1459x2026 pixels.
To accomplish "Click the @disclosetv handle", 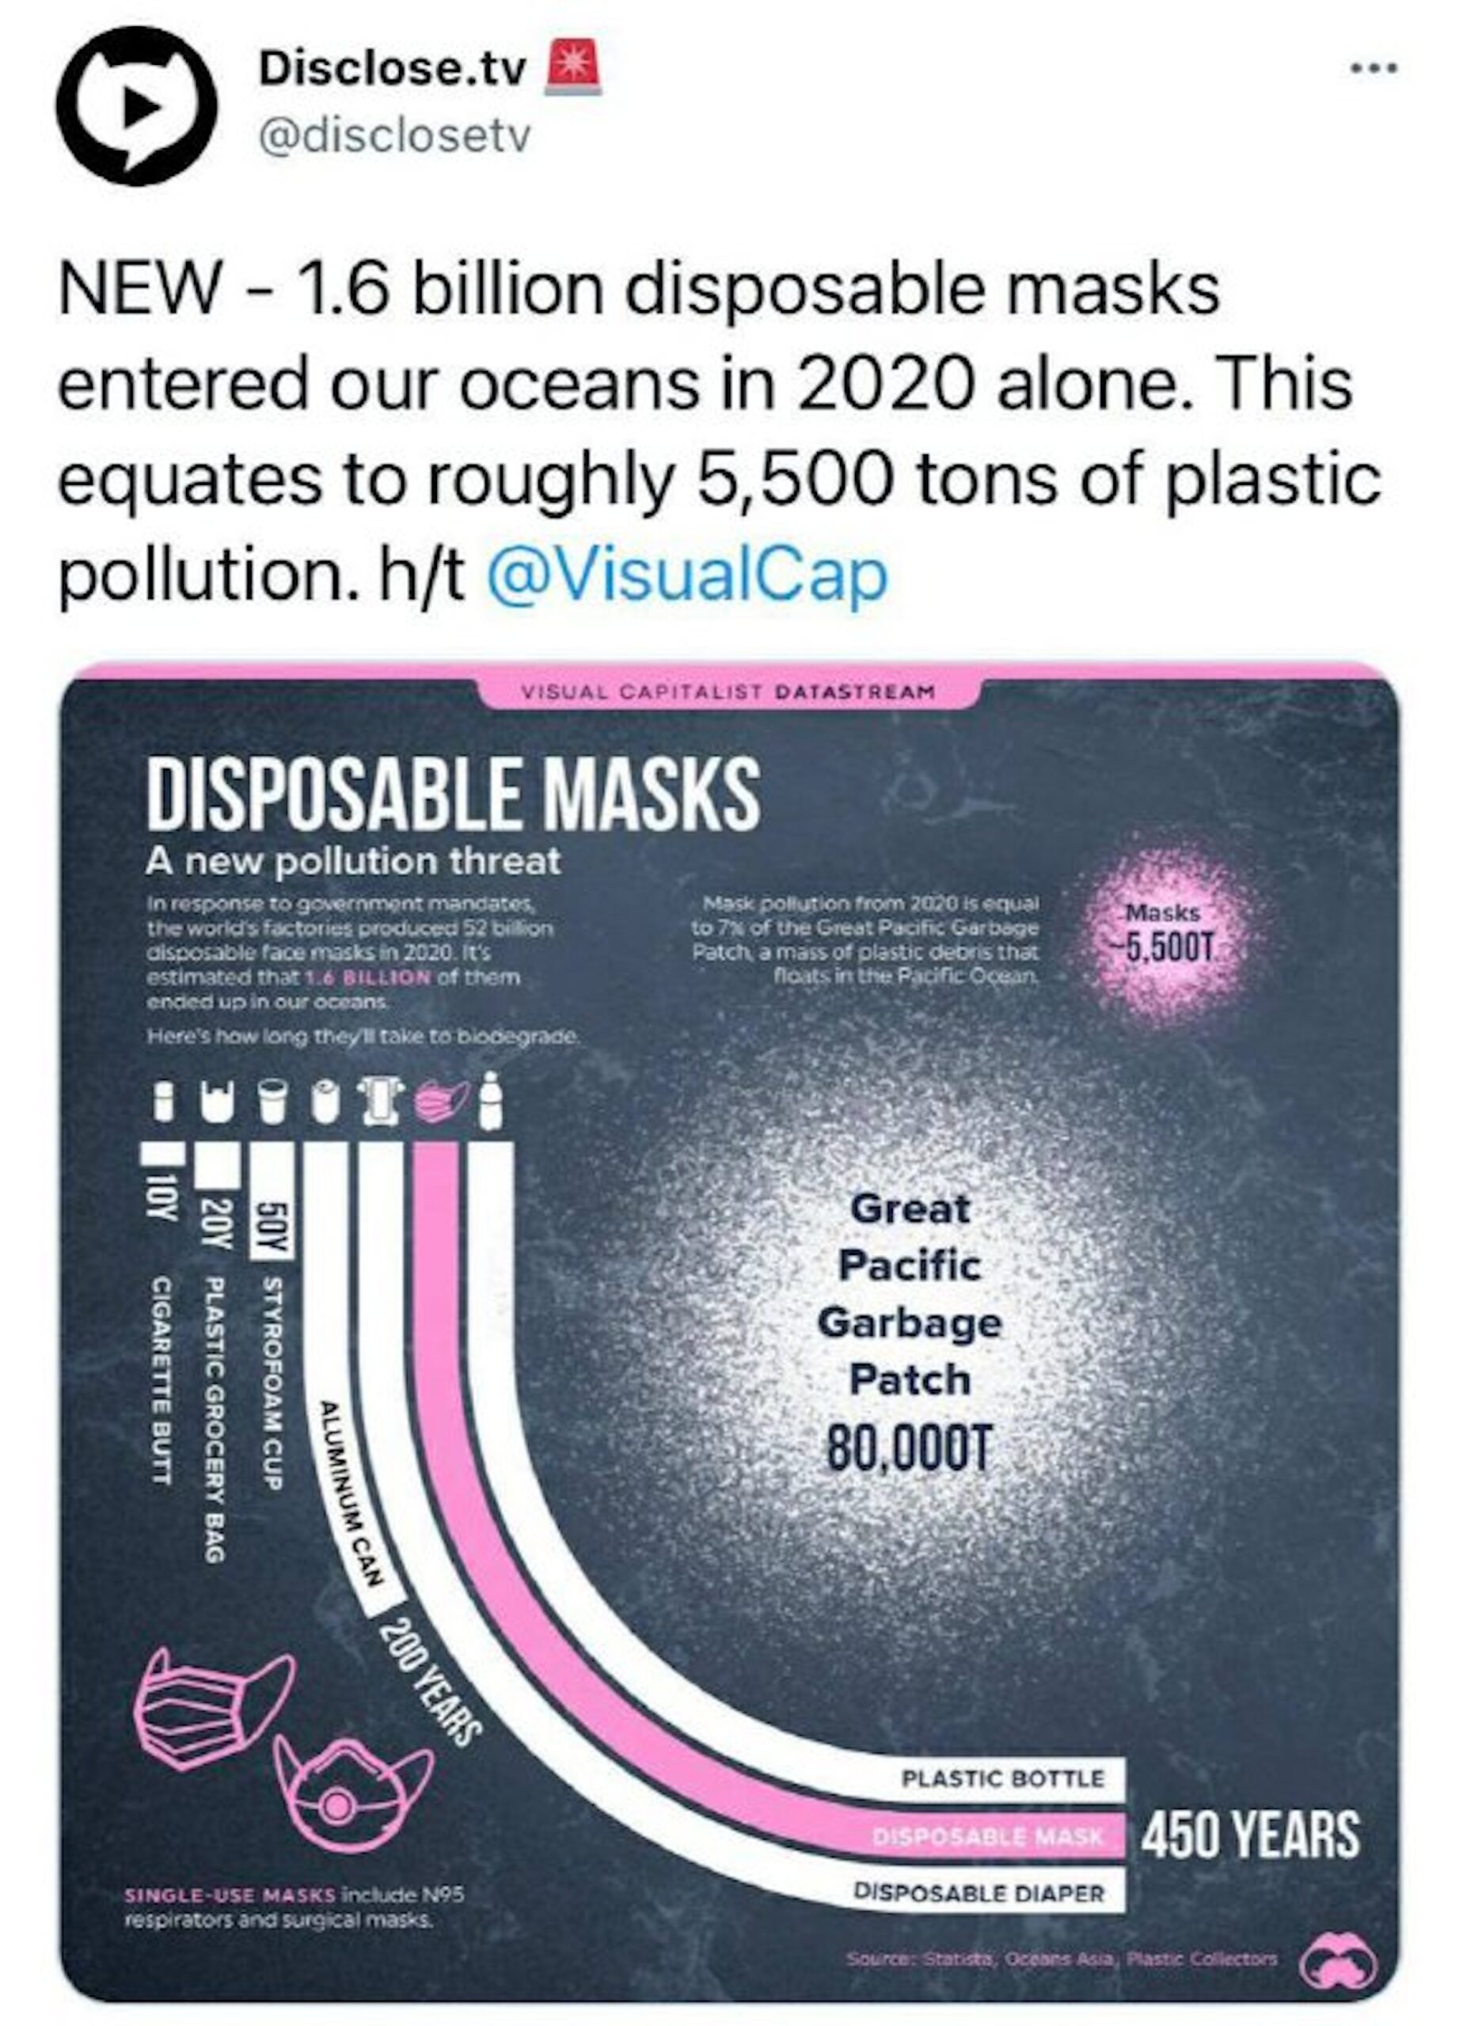I will 394,137.
